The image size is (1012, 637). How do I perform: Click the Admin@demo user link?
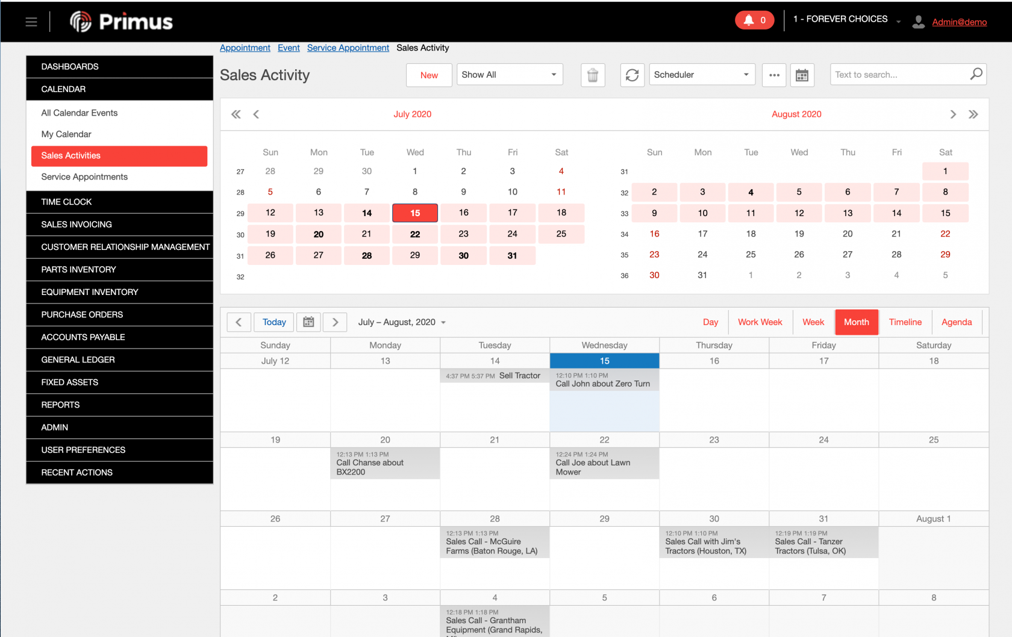pyautogui.click(x=959, y=22)
